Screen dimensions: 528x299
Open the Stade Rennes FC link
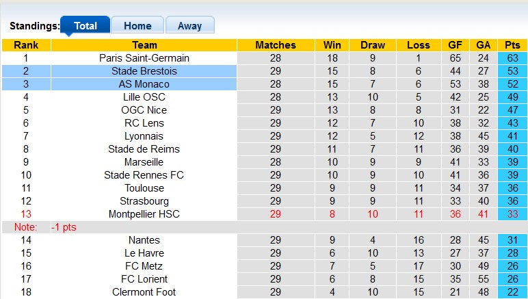(x=144, y=175)
